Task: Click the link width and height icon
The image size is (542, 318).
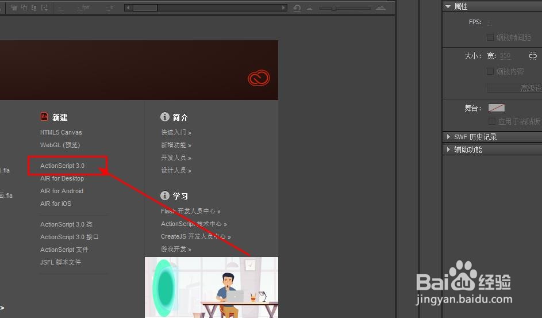Action: [x=533, y=56]
